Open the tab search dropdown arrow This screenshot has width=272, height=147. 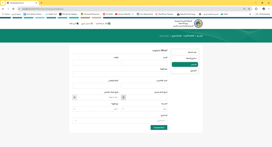(3, 3)
